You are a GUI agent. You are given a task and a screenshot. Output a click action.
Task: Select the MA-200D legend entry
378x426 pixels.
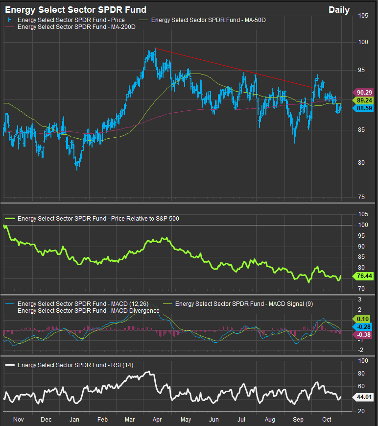coord(76,27)
